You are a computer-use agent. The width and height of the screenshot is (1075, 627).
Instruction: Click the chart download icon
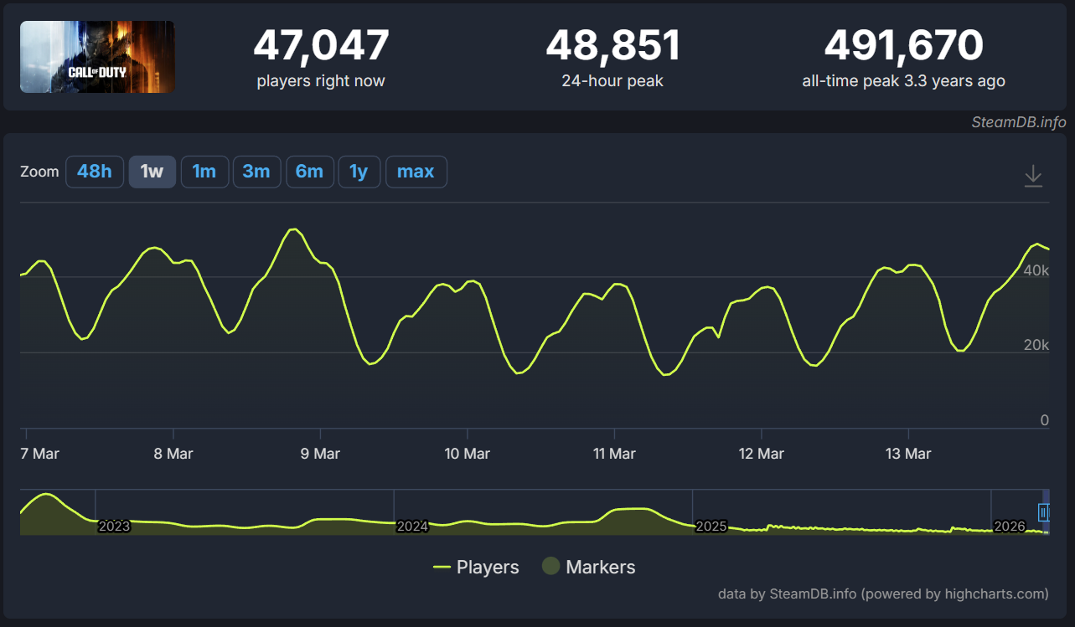[x=1033, y=176]
